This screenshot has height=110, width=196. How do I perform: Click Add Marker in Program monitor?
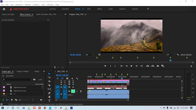tap(105, 66)
